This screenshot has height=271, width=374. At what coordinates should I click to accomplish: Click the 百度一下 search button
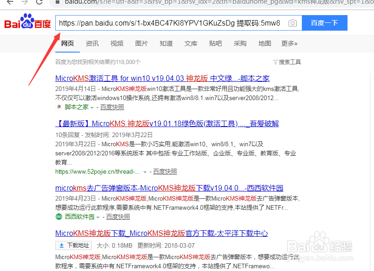pos(325,23)
